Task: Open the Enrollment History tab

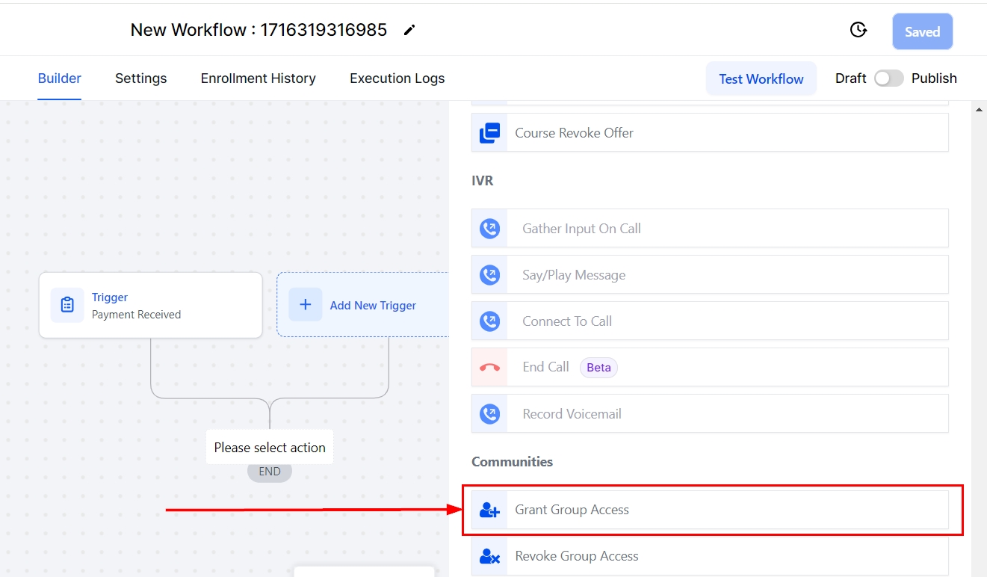Action: [x=258, y=78]
